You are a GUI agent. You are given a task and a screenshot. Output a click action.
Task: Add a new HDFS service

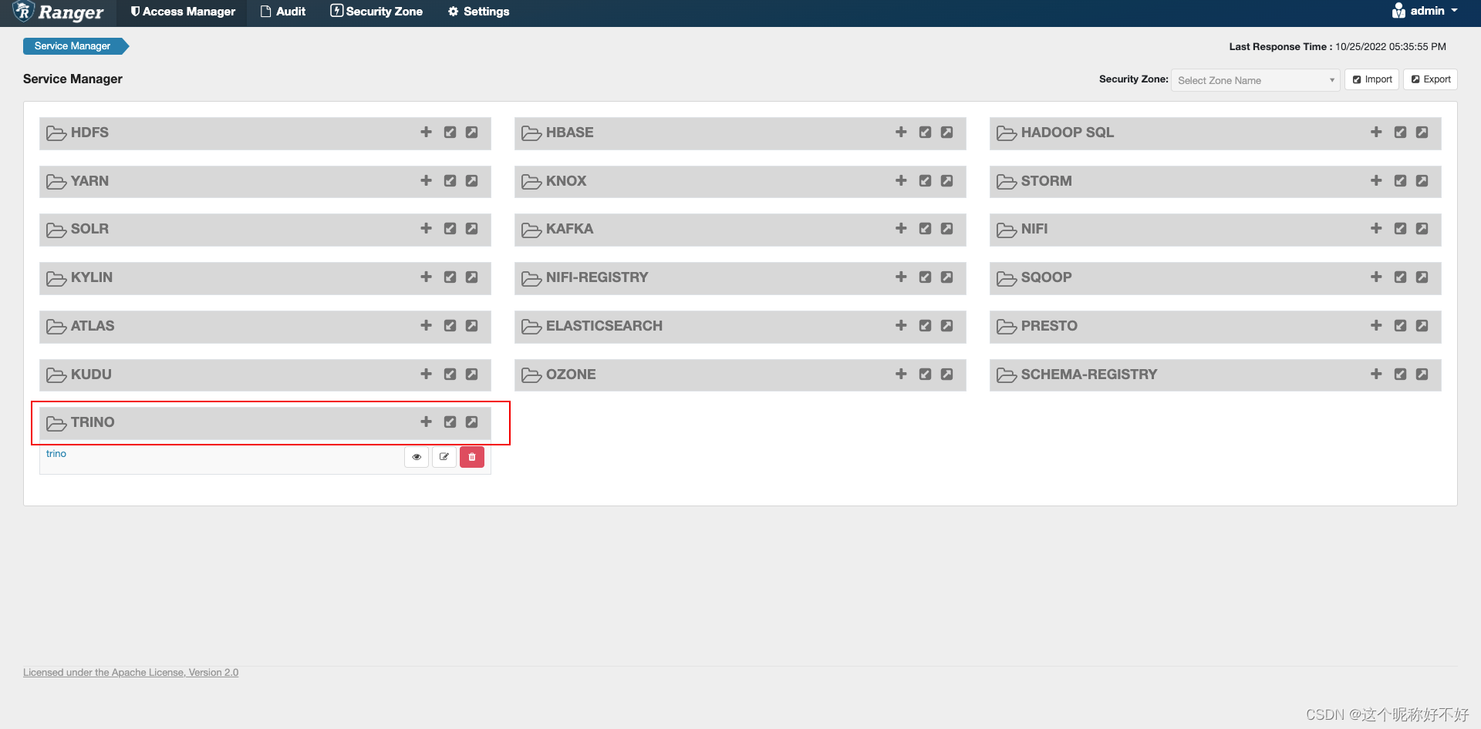[426, 132]
